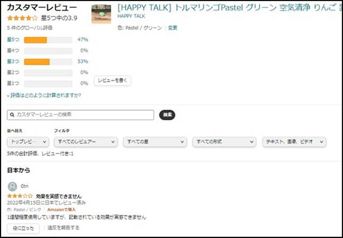This screenshot has width=343, height=238.
Task: Click the レビューを書く button
Action: click(112, 81)
